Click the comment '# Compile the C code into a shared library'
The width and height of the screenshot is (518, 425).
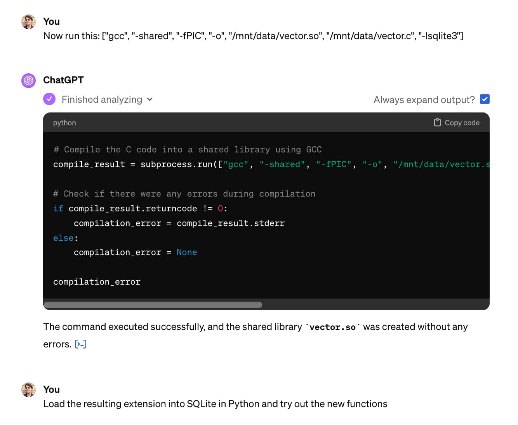pyautogui.click(x=188, y=150)
